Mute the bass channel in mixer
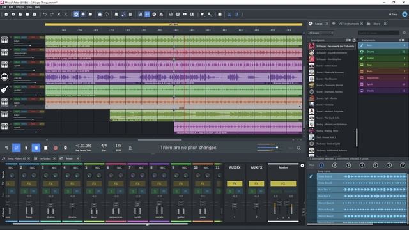Image resolution: width=409 pixels, height=230 pixels. pos(33,192)
